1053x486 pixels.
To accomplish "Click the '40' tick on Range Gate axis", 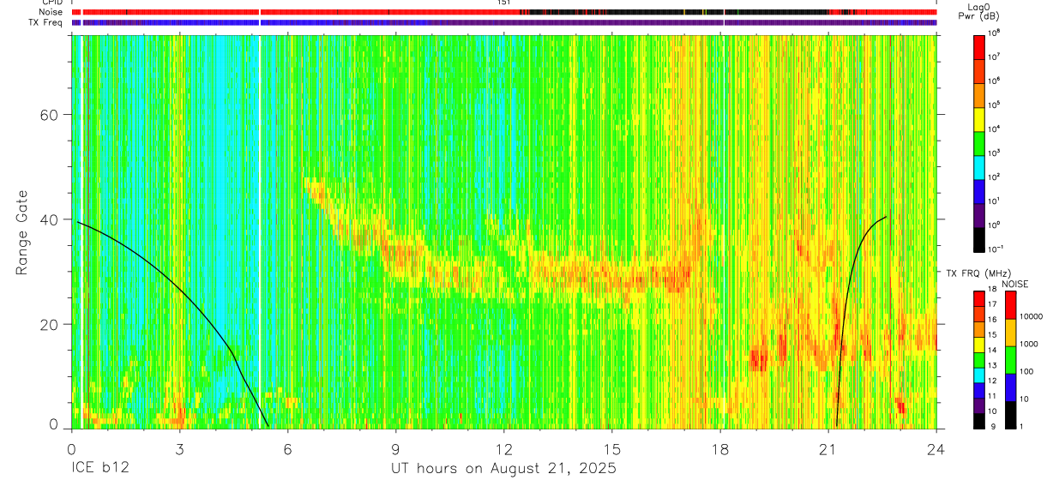I will [50, 219].
